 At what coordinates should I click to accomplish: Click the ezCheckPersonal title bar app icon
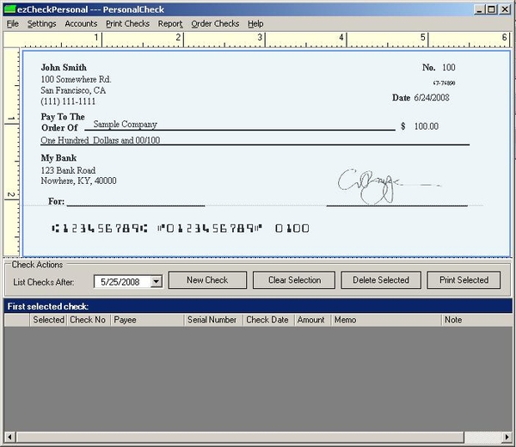pyautogui.click(x=9, y=9)
